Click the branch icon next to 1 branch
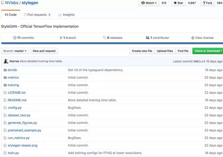This screenshot has height=157, width=223. click(61, 38)
